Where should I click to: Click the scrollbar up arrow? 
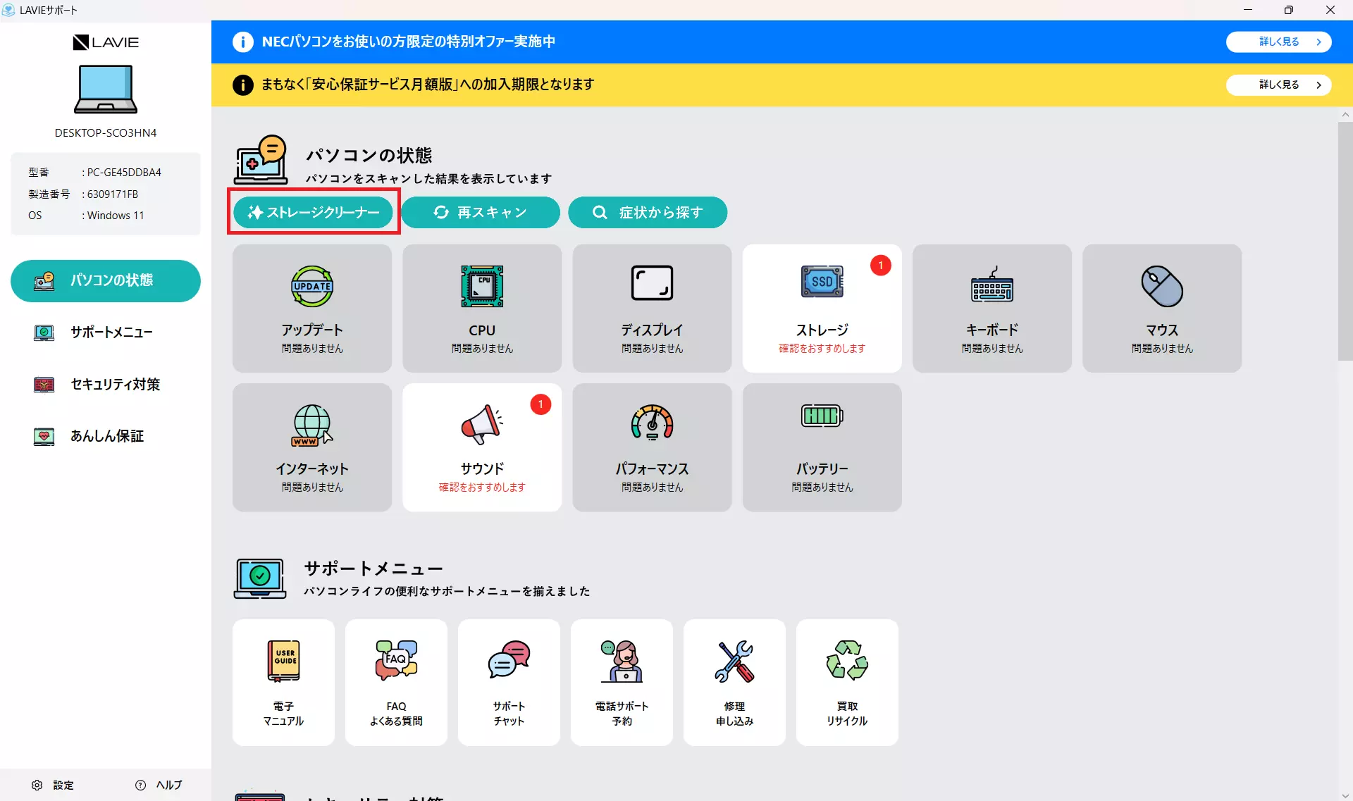(x=1345, y=114)
